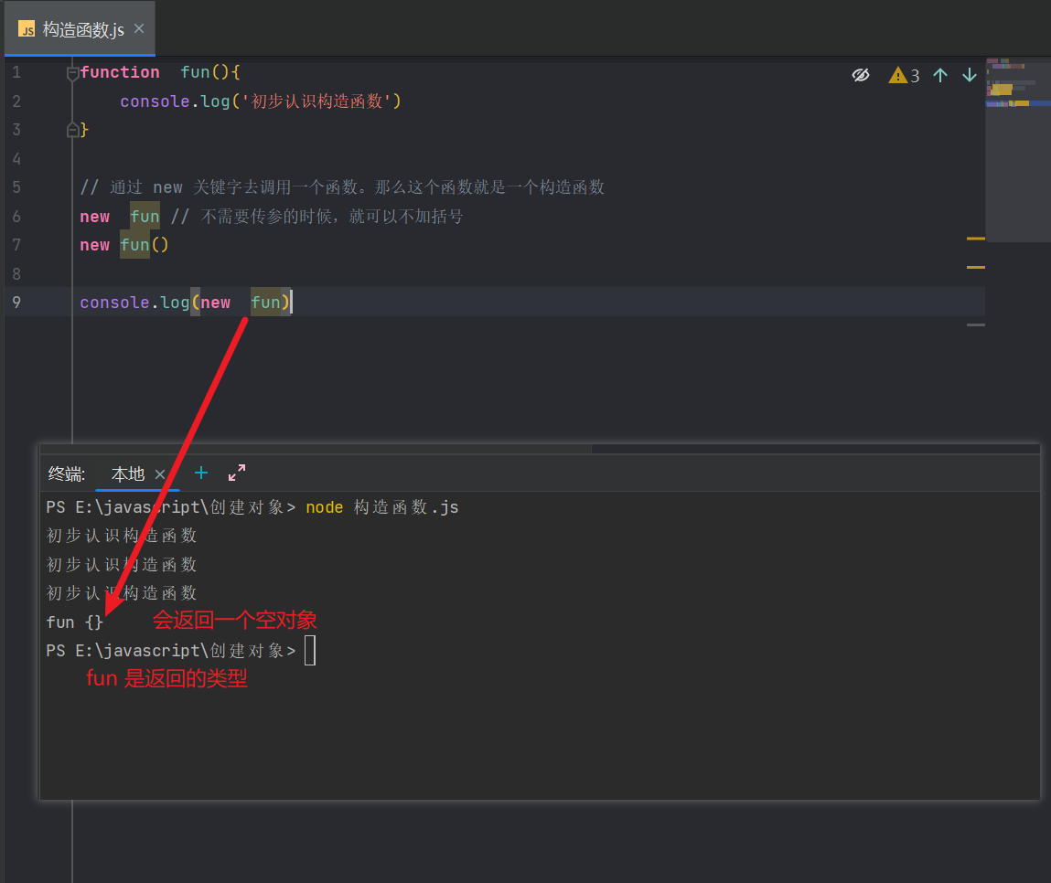Jump to the second yellow warning stripe
Image resolution: width=1051 pixels, height=883 pixels.
tap(976, 267)
